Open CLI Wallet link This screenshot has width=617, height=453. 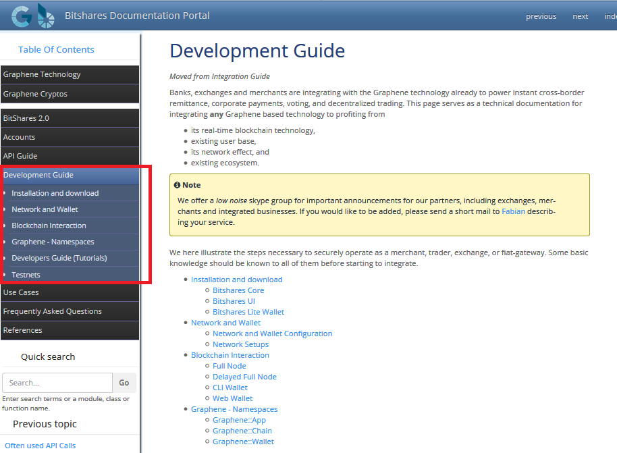230,388
